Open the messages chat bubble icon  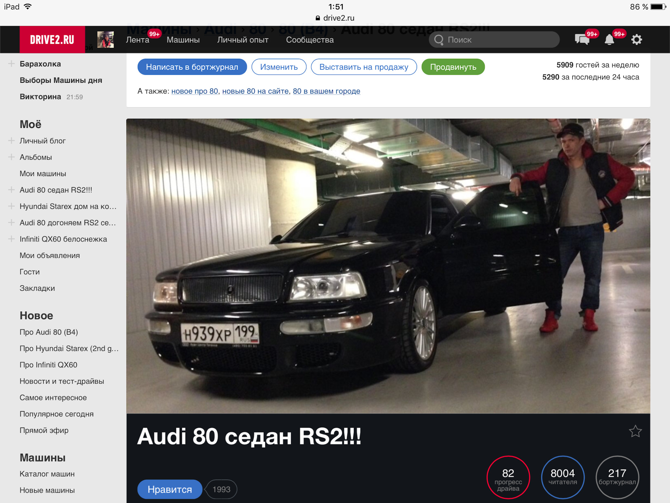click(x=582, y=39)
